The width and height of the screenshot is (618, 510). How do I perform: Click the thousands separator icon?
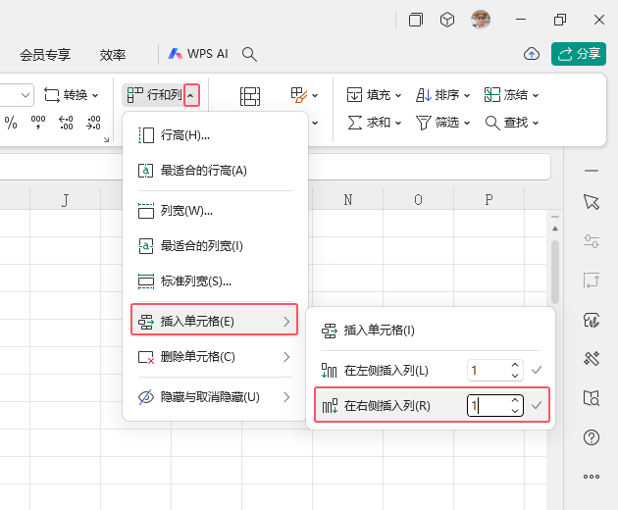click(x=38, y=123)
